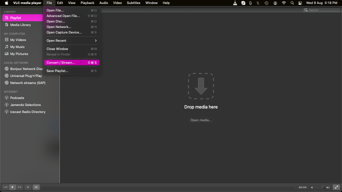Choose Open File... from File menu
This screenshot has width=342, height=192.
(72, 10)
